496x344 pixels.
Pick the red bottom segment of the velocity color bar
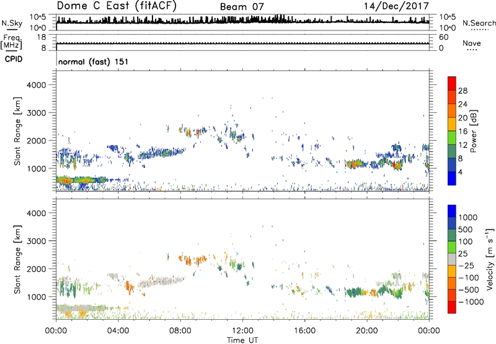452,307
